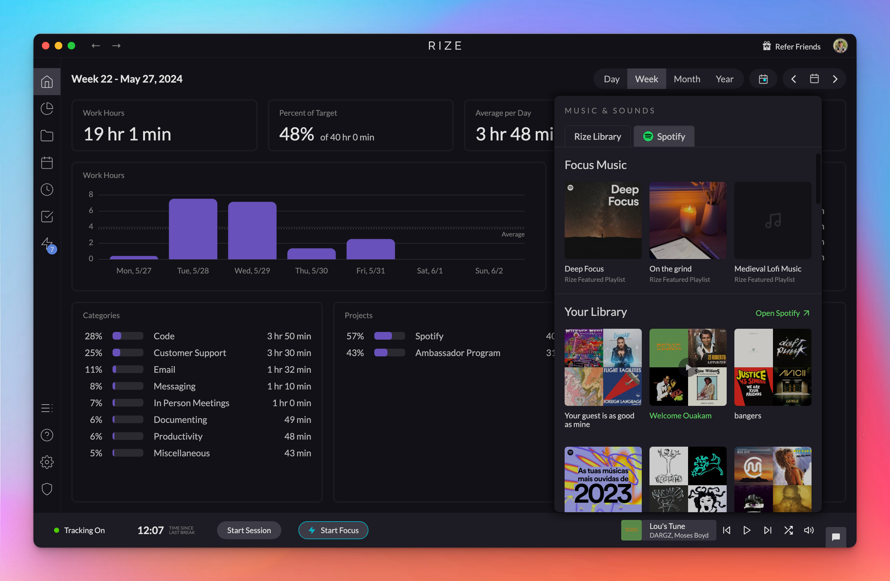Image resolution: width=890 pixels, height=581 pixels.
Task: Click the Tue, 5/28 bar in chart
Action: click(193, 229)
